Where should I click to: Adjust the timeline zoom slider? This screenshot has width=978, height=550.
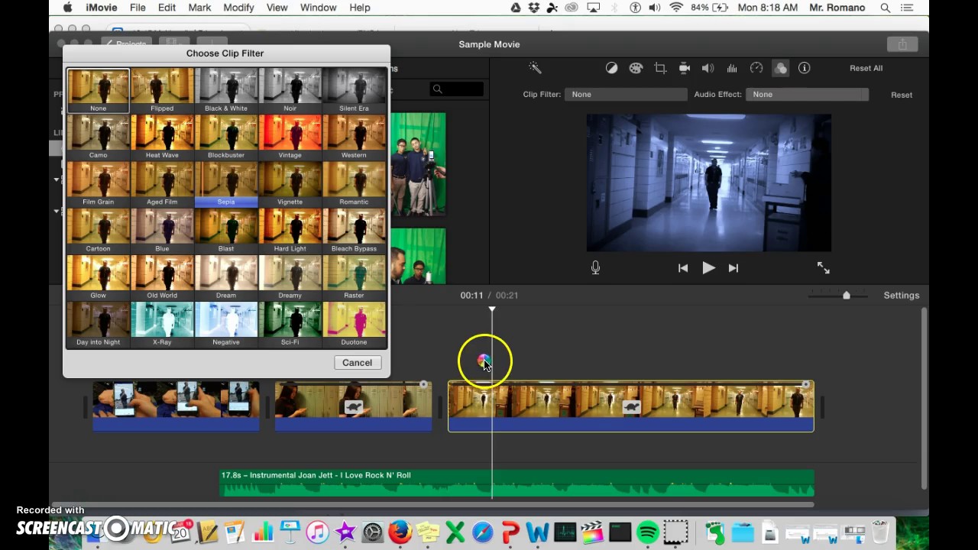(x=847, y=295)
